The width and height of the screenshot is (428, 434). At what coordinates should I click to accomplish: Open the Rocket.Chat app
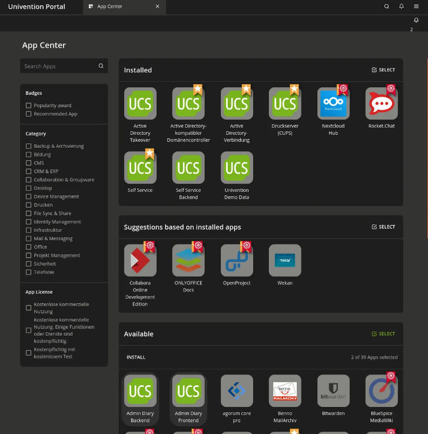(381, 104)
